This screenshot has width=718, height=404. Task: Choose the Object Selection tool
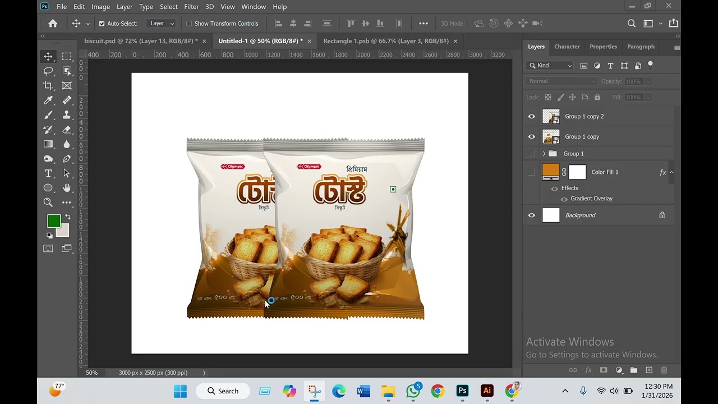click(67, 71)
